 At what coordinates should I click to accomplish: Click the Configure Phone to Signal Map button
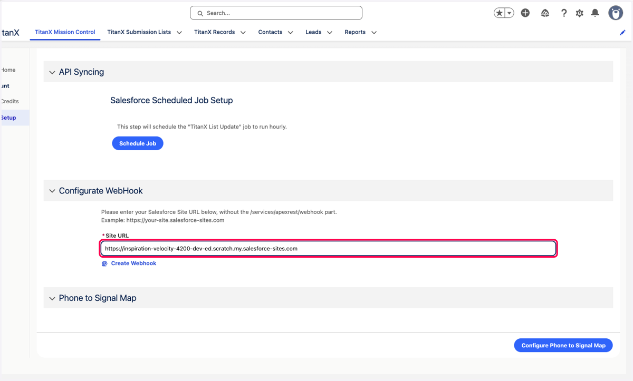563,345
